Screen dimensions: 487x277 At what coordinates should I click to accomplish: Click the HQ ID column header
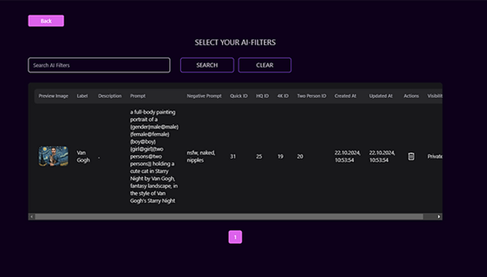coord(262,96)
